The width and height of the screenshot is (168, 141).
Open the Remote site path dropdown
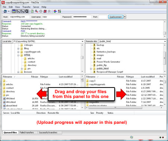point(165,42)
